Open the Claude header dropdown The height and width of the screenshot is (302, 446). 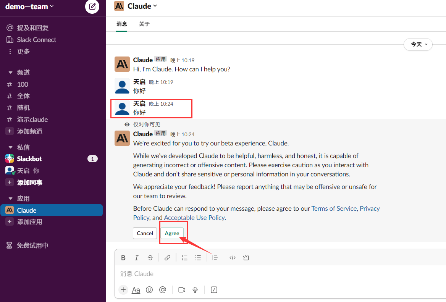pos(142,6)
